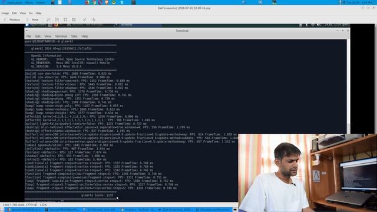Click the show desktop button
This screenshot has width=377, height=212.
click(2, 210)
